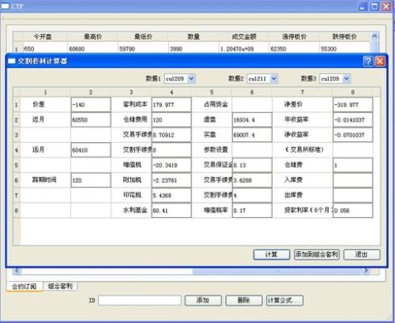The height and width of the screenshot is (323, 395).
Task: Click the empty 入库费 input field
Action: point(353,180)
